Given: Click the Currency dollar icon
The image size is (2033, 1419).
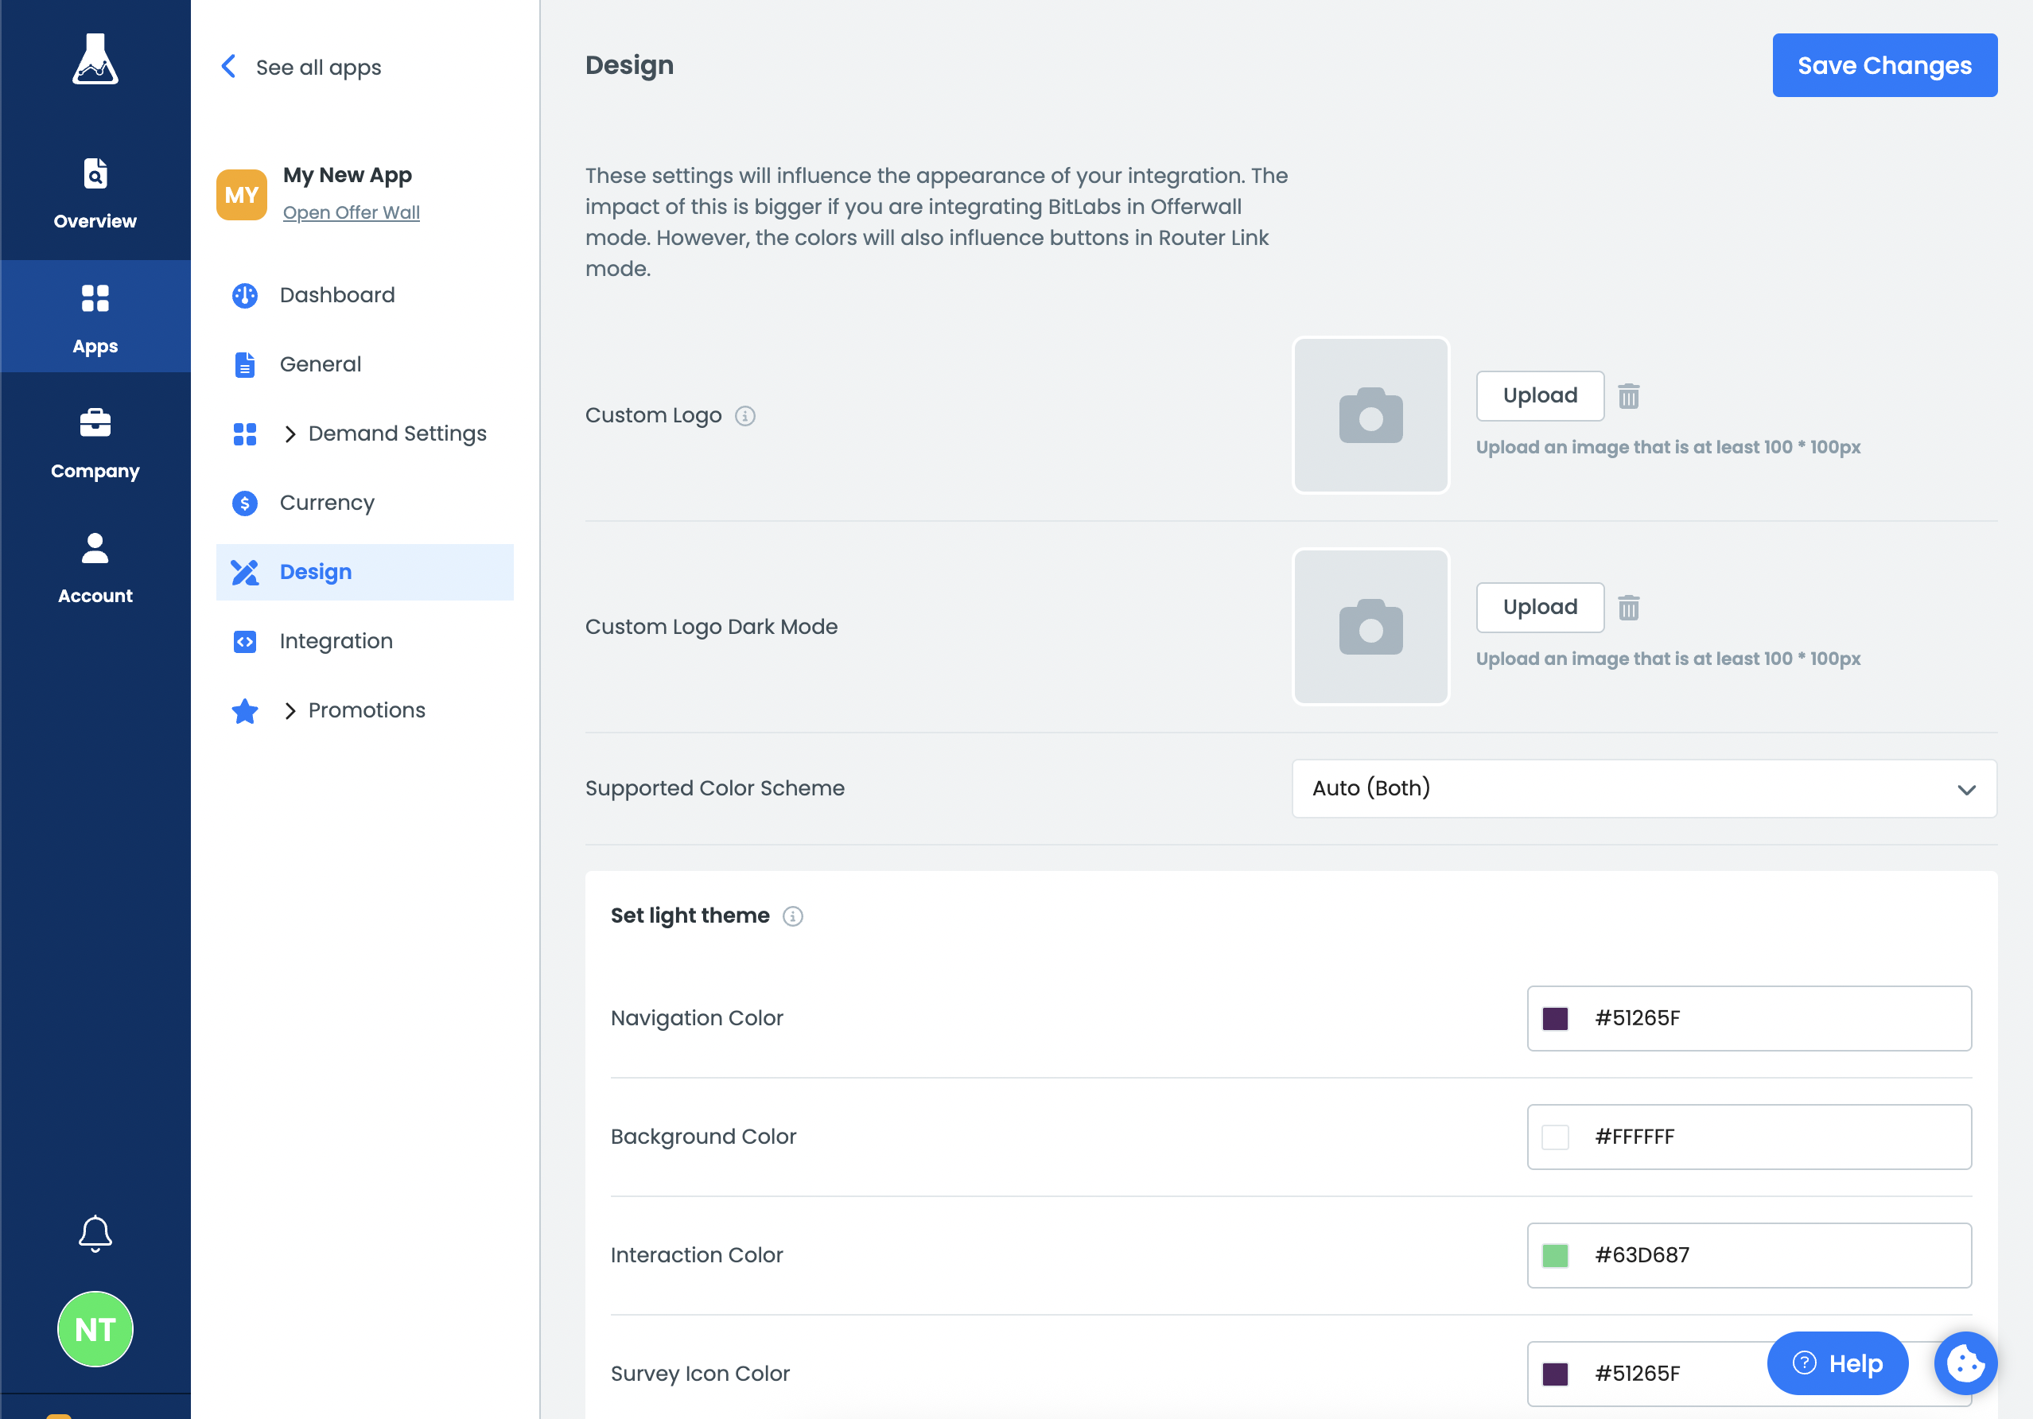Looking at the screenshot, I should tap(244, 503).
